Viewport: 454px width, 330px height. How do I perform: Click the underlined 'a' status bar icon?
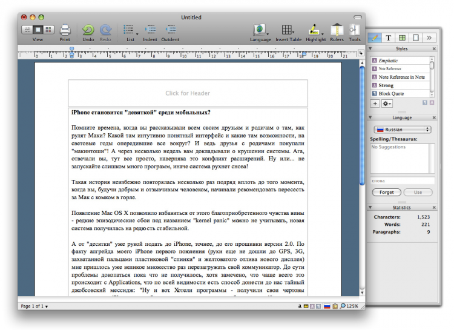pyautogui.click(x=300, y=306)
